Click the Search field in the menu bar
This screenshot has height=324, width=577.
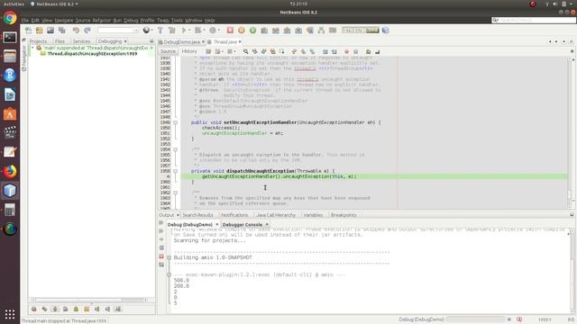pos(534,20)
